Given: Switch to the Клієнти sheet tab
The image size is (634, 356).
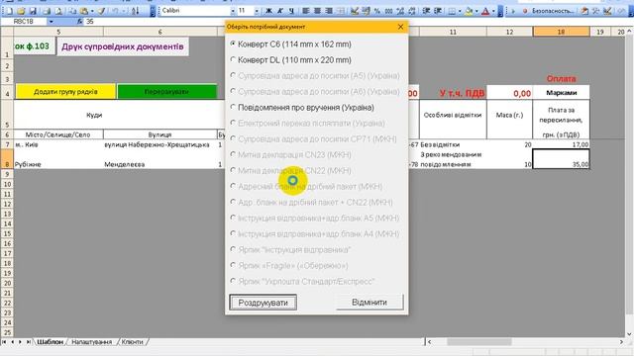Looking at the screenshot, I should (132, 342).
